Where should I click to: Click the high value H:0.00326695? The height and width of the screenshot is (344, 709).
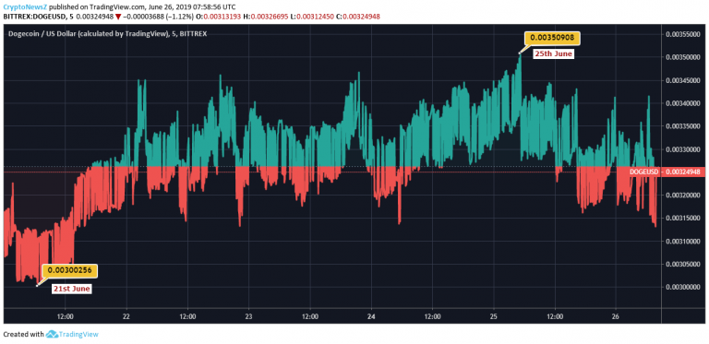click(x=267, y=17)
